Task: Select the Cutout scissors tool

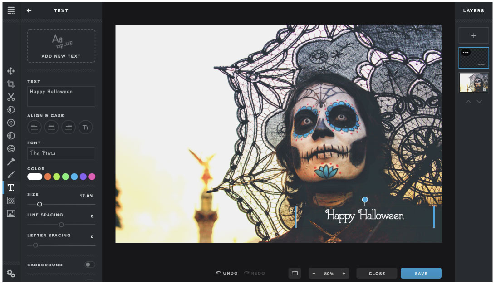Action: (11, 97)
